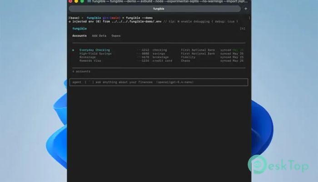Click the 'fungible --demo' command text
The width and height of the screenshot is (318, 182).
click(139, 18)
